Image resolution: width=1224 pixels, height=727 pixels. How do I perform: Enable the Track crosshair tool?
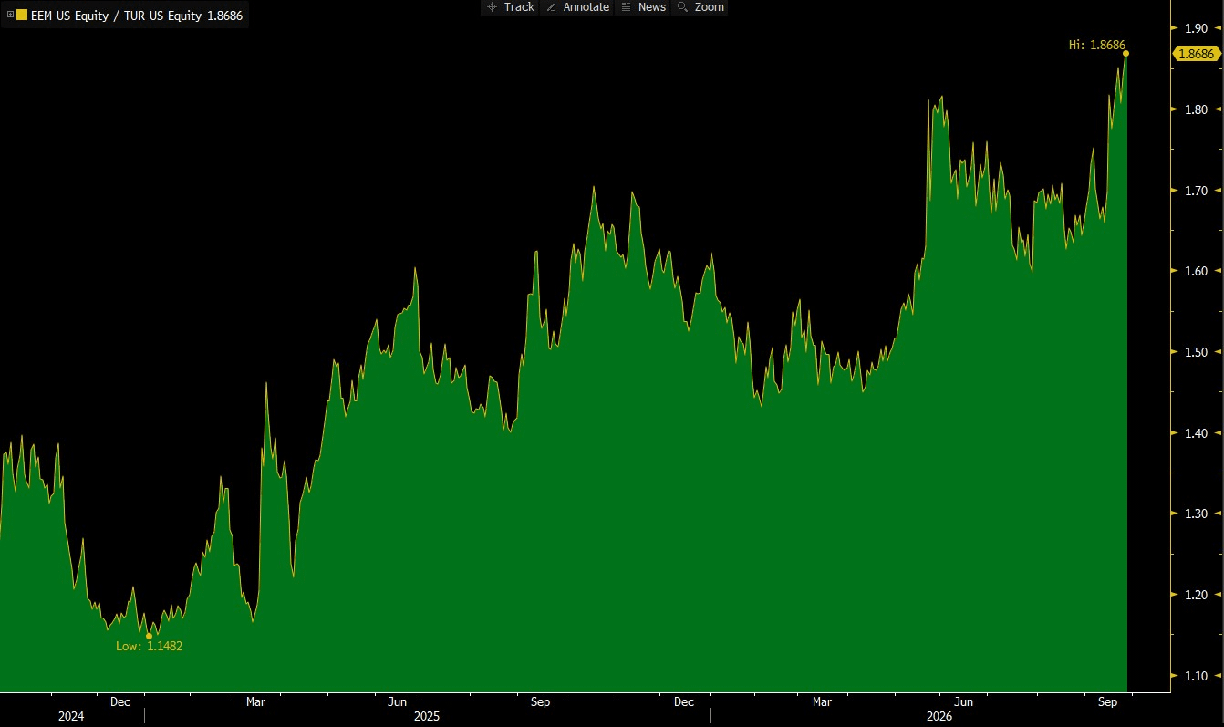point(511,7)
